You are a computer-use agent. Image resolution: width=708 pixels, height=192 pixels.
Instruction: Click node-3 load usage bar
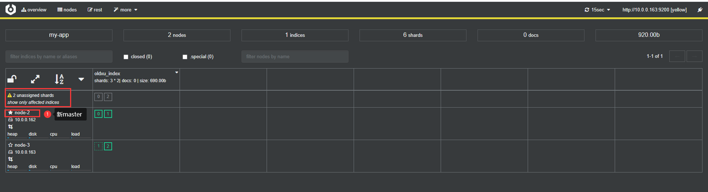81,170
